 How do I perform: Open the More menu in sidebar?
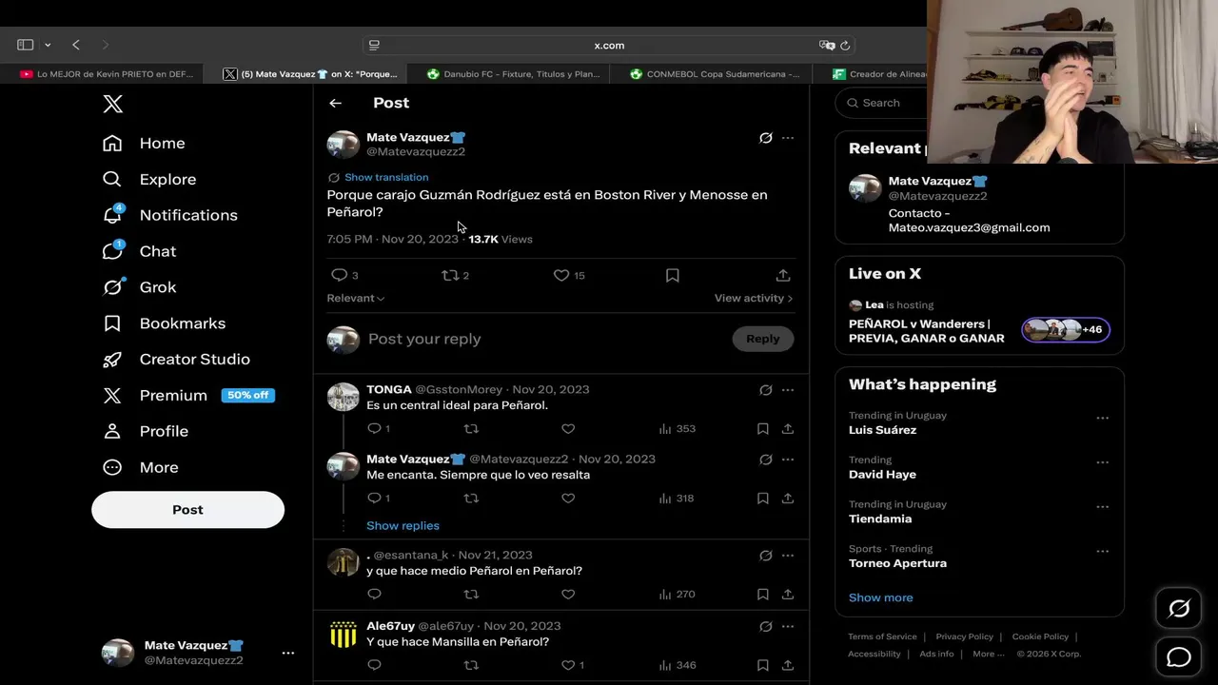(140, 467)
